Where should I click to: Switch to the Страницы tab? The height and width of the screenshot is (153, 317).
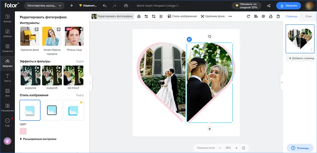coord(292,16)
